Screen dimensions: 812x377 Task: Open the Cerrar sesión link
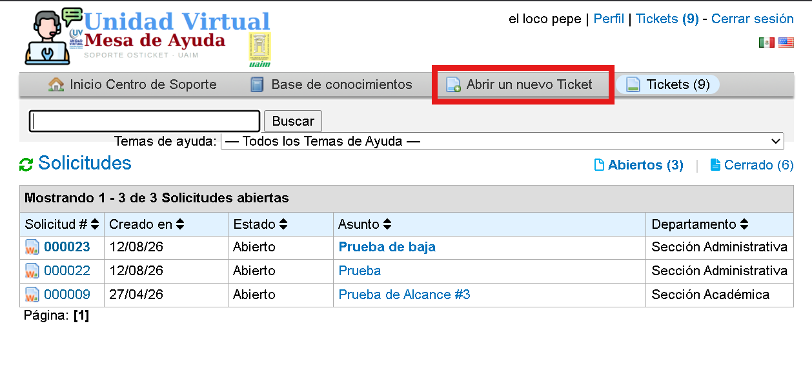[753, 19]
